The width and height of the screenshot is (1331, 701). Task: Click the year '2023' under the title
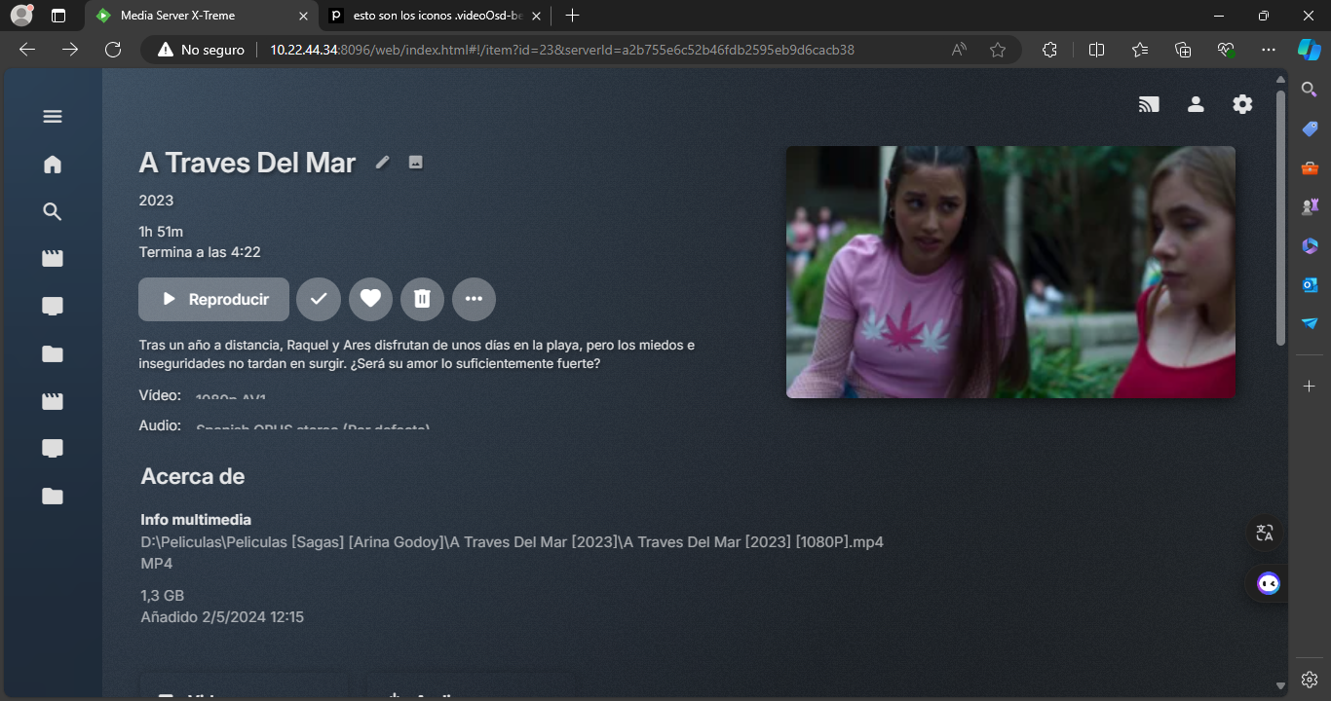pyautogui.click(x=156, y=201)
